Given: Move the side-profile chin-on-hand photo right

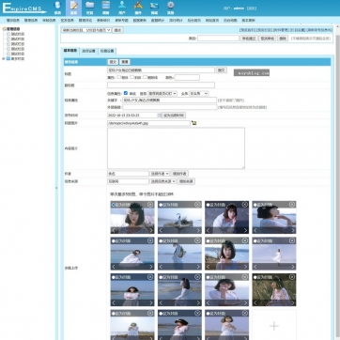Looking at the screenshot, I should (x=293, y=230).
